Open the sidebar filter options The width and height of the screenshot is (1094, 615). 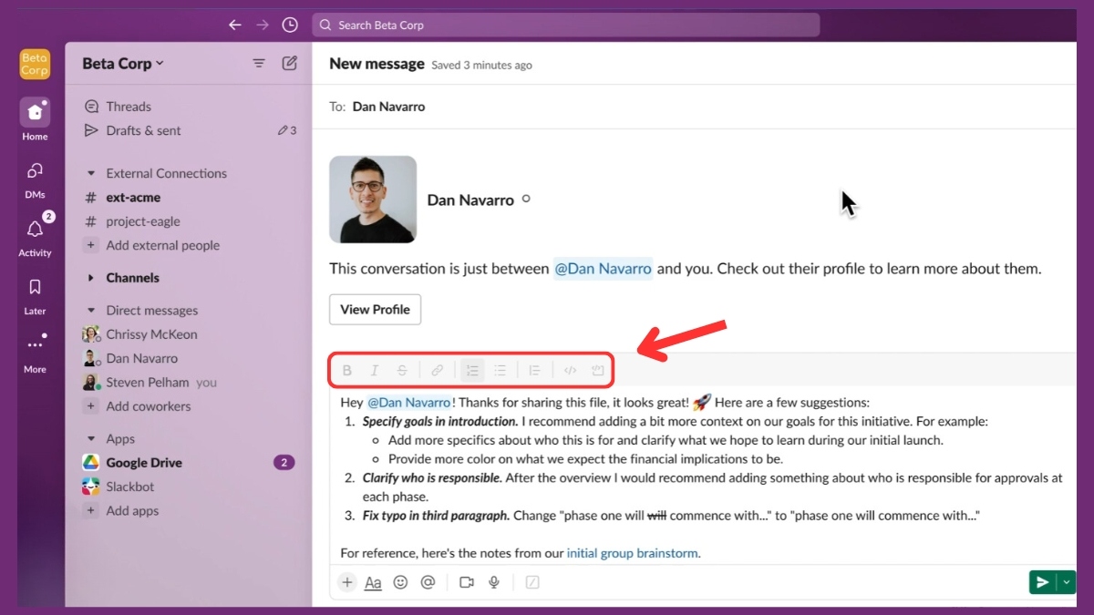[x=259, y=63]
